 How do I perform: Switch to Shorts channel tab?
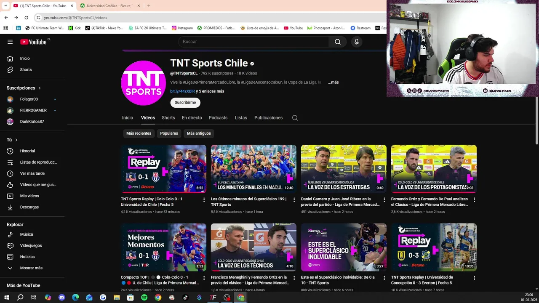(x=168, y=118)
